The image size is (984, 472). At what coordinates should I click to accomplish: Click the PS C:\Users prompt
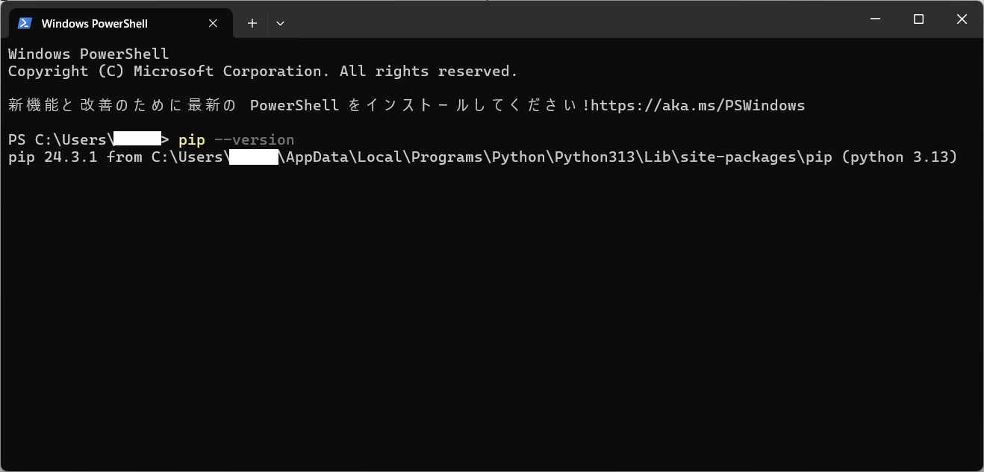(x=60, y=139)
